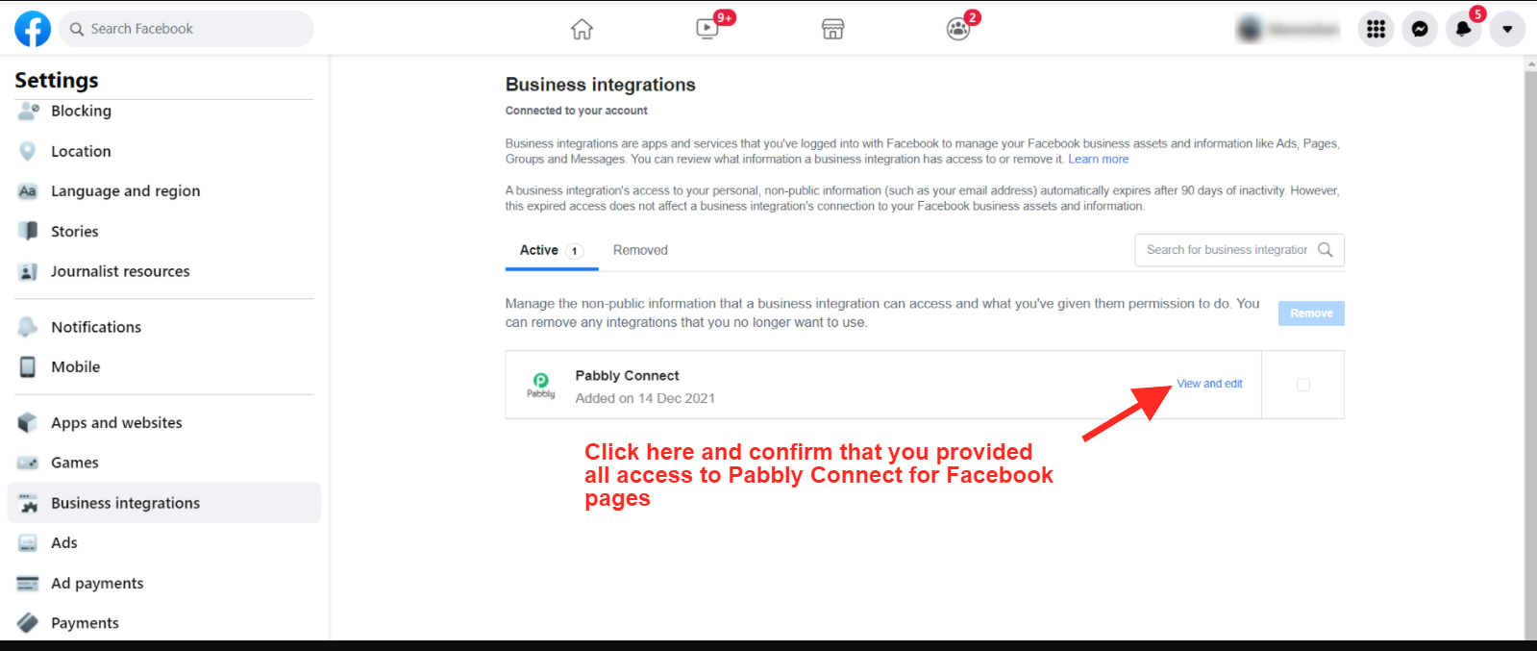Open Mobile settings
The width and height of the screenshot is (1537, 651).
[x=164, y=367]
